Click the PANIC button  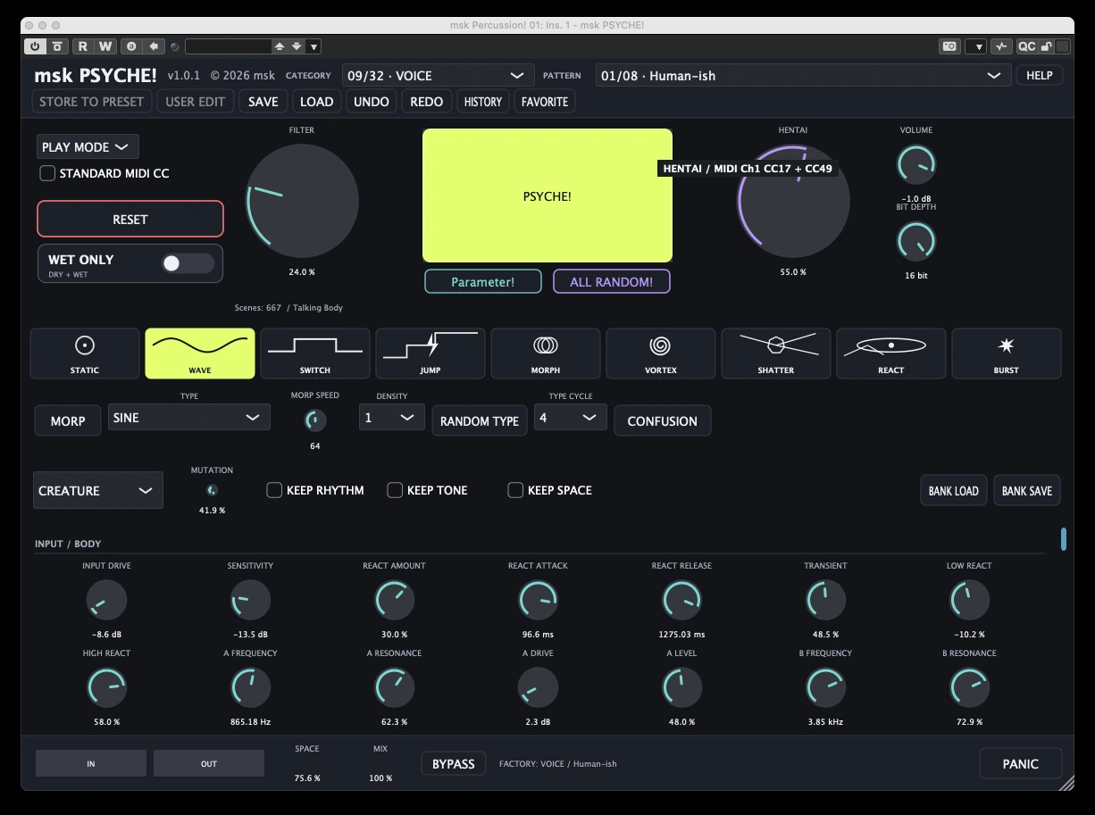click(1020, 764)
